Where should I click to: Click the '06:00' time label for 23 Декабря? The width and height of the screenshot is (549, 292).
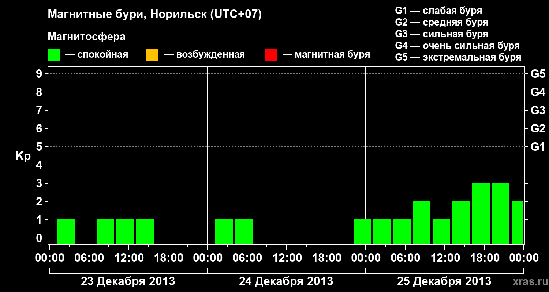click(x=89, y=258)
